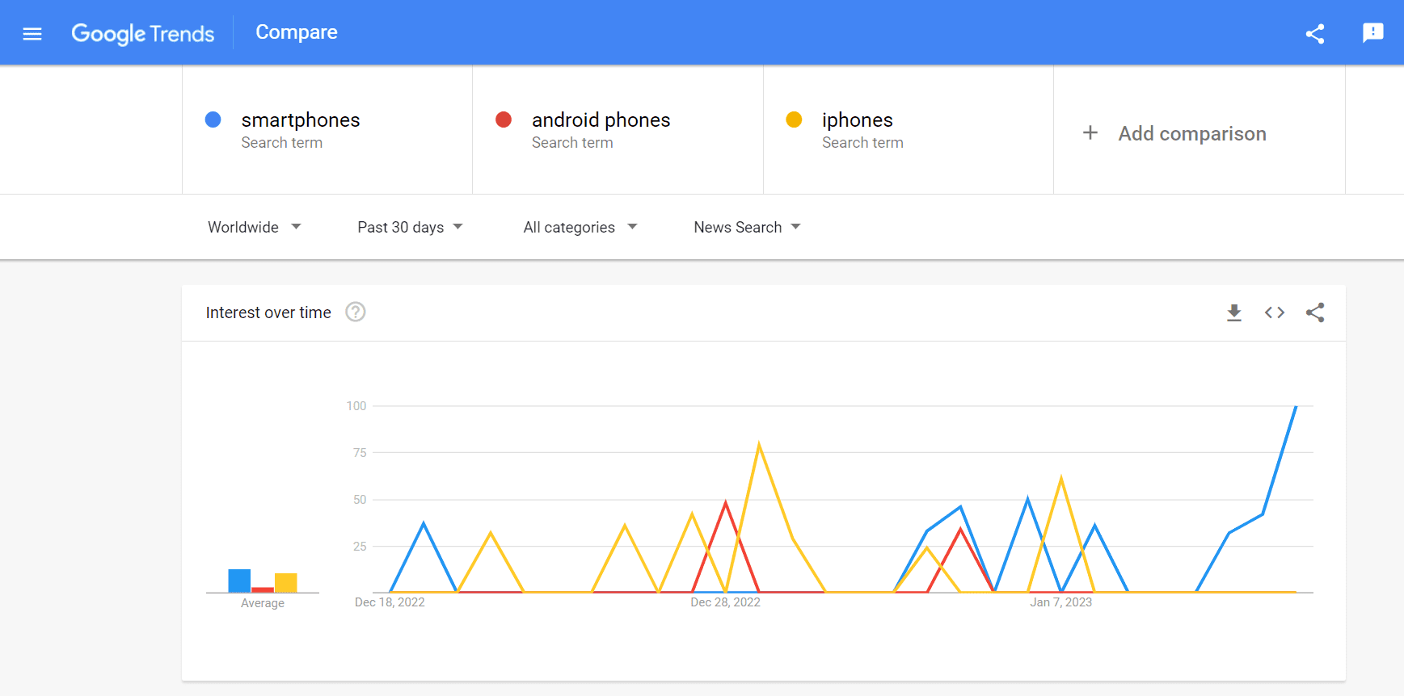Image resolution: width=1404 pixels, height=696 pixels.
Task: Click the Google Trends logo
Action: [x=143, y=33]
